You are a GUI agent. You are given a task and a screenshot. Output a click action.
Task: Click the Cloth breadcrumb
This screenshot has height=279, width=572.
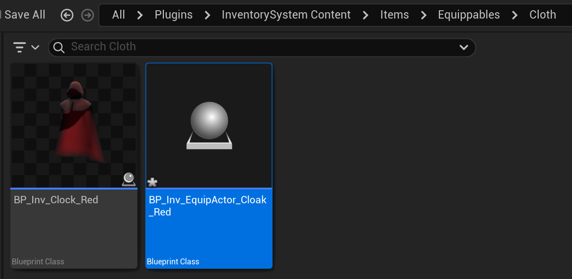[542, 15]
